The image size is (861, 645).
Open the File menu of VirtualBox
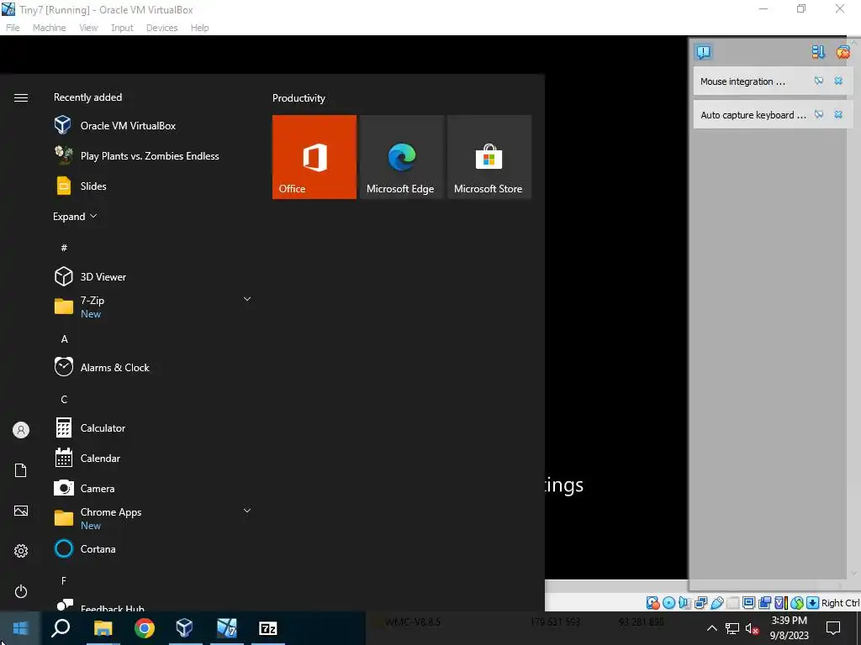[13, 28]
